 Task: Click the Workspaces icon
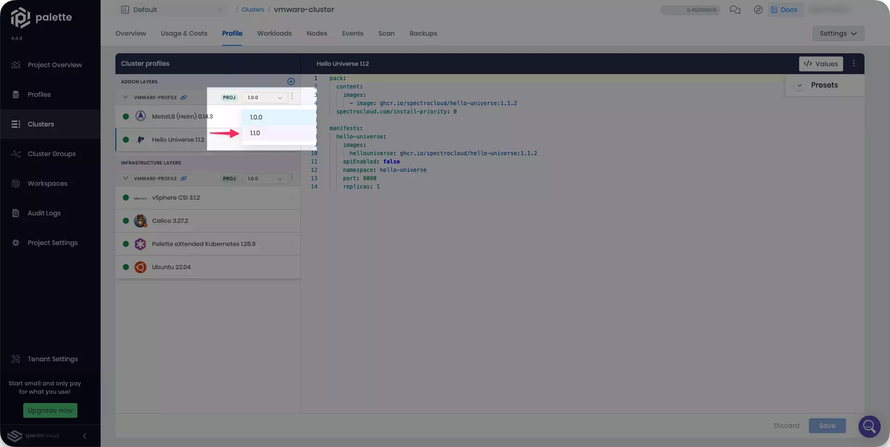16,183
